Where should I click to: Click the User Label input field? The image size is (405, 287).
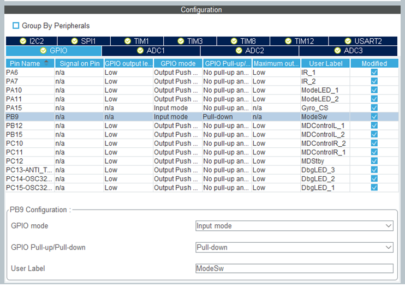(294, 268)
